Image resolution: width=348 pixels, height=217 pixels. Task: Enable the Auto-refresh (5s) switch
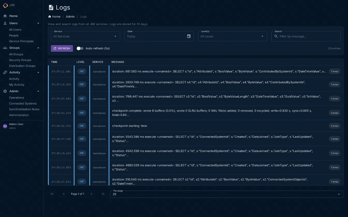click(80, 49)
